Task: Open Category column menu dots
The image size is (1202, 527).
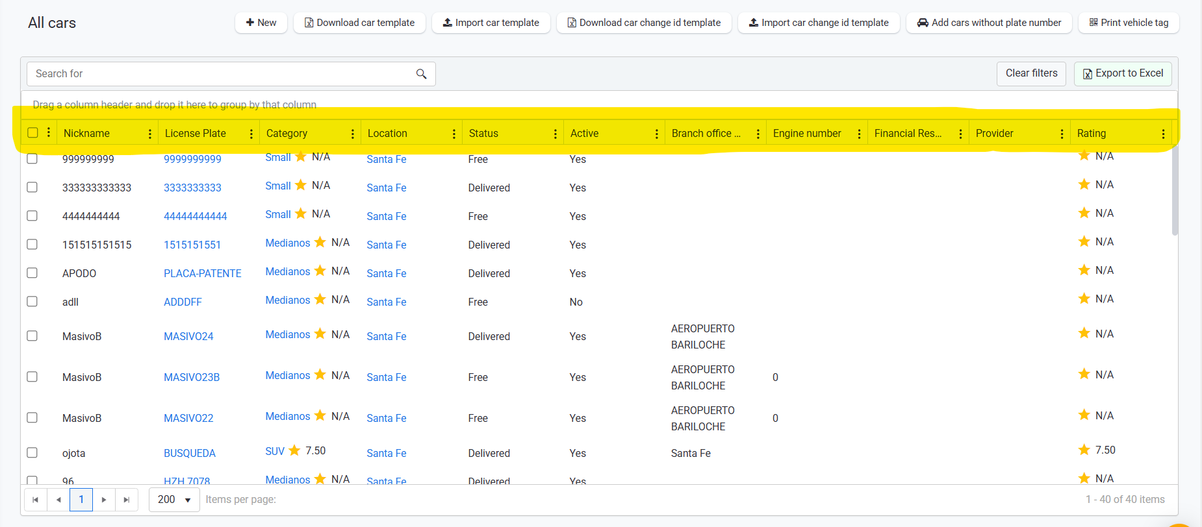Action: (x=353, y=134)
